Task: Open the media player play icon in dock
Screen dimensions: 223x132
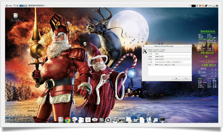Action: (x=108, y=120)
